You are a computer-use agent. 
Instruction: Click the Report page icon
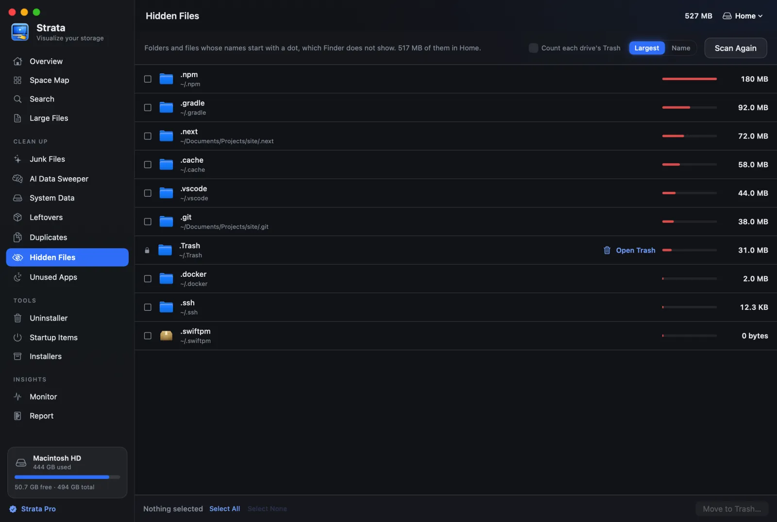coord(17,416)
